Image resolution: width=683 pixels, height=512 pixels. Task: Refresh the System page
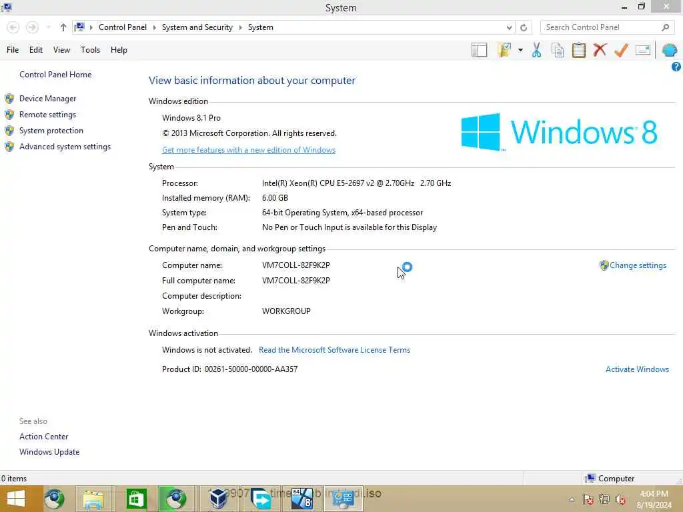click(x=524, y=27)
